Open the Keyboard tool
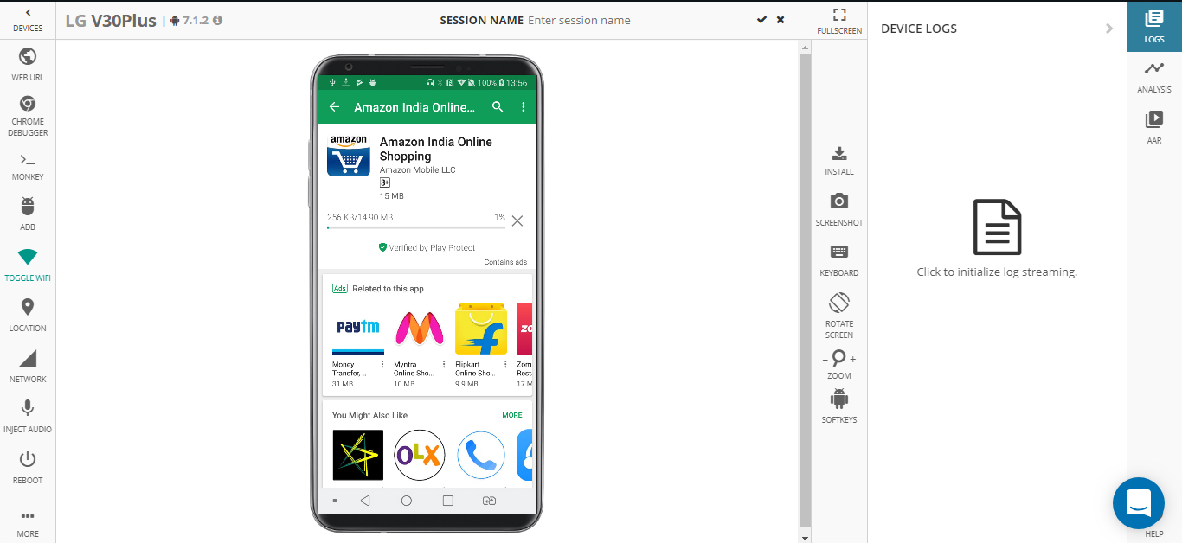Viewport: 1182px width, 543px height. [x=839, y=260]
